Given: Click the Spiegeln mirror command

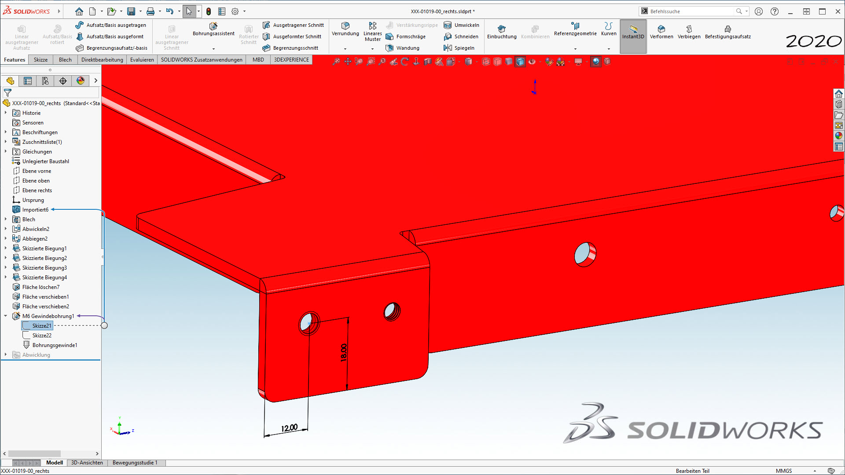Looking at the screenshot, I should 459,48.
